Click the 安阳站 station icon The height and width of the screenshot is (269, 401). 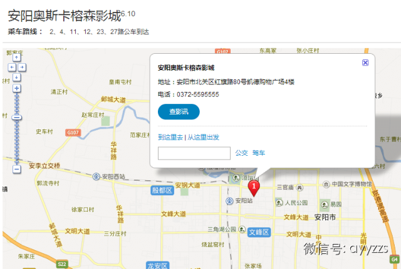tap(229, 201)
